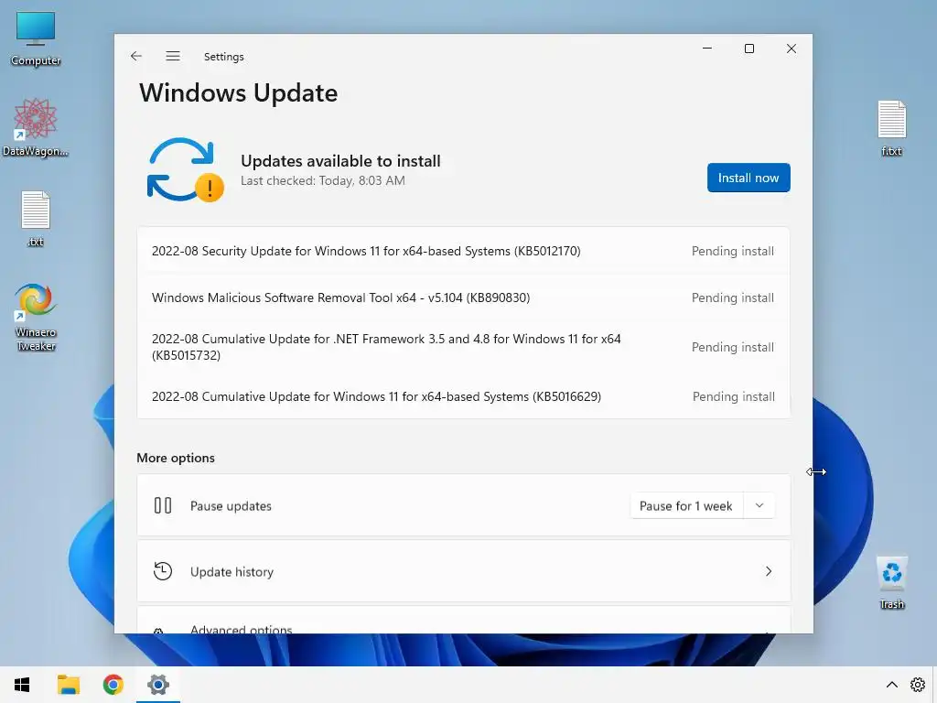Click the Windows Update page heading
This screenshot has width=937, height=703.
point(239,93)
